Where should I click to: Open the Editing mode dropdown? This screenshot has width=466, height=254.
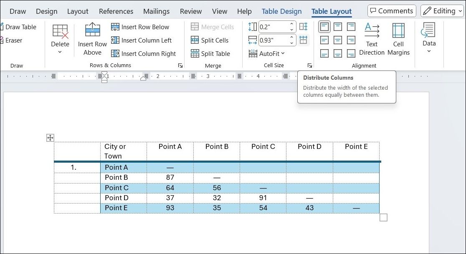tap(442, 11)
